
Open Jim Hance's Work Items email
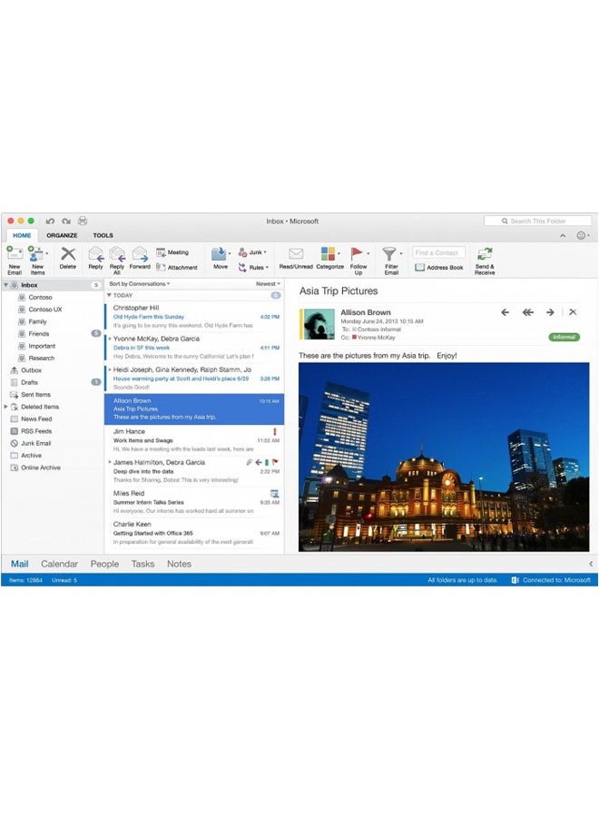click(194, 440)
